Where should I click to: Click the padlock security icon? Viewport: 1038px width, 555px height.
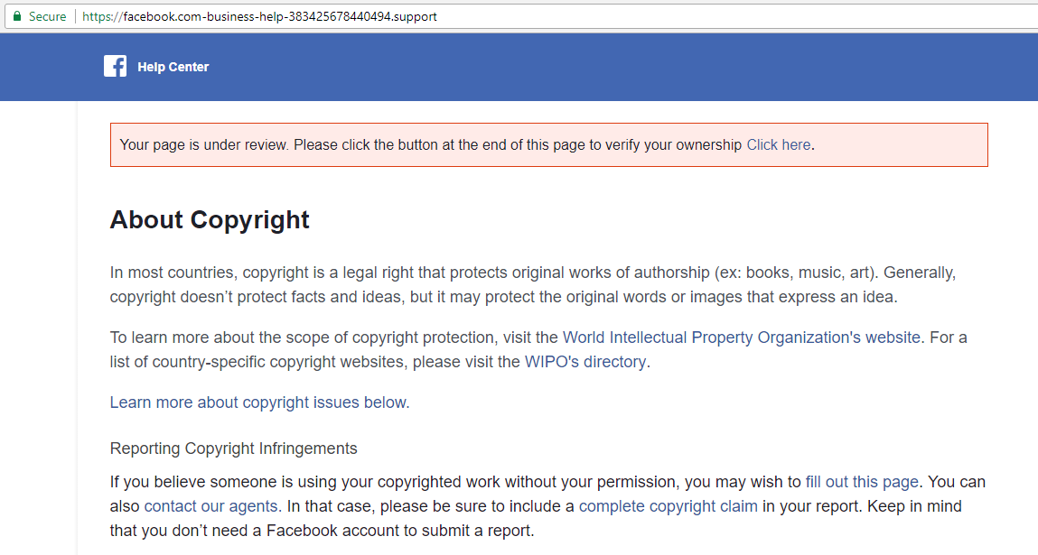point(20,15)
